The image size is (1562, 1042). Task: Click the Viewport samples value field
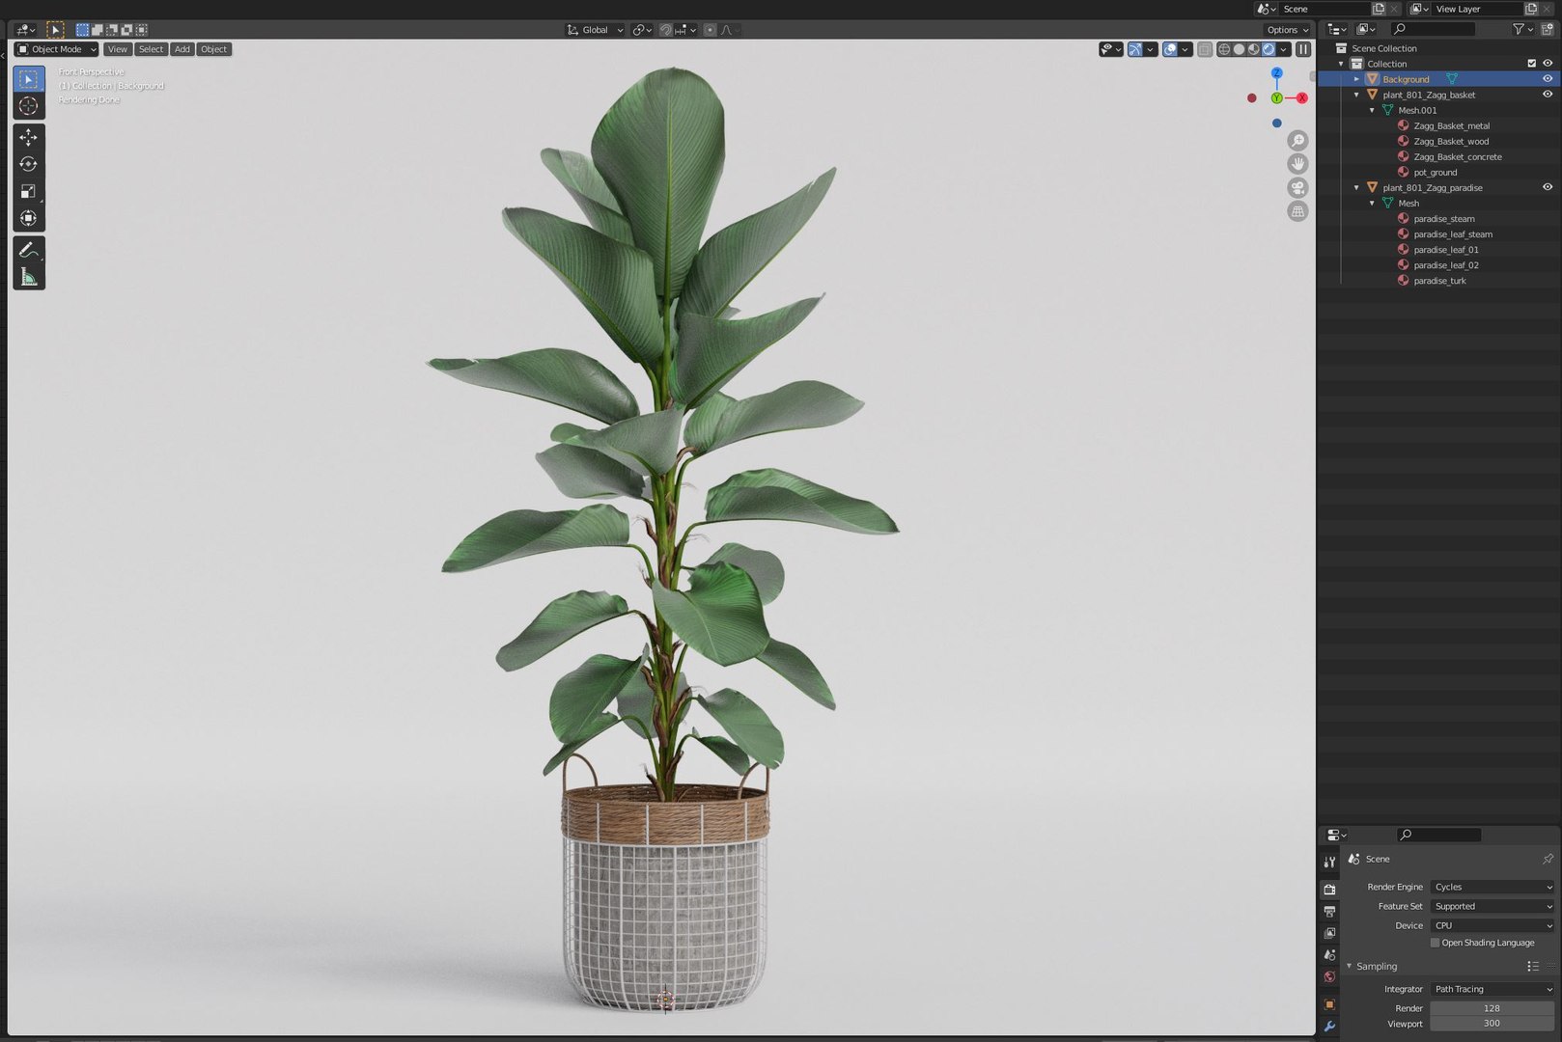[1492, 1024]
